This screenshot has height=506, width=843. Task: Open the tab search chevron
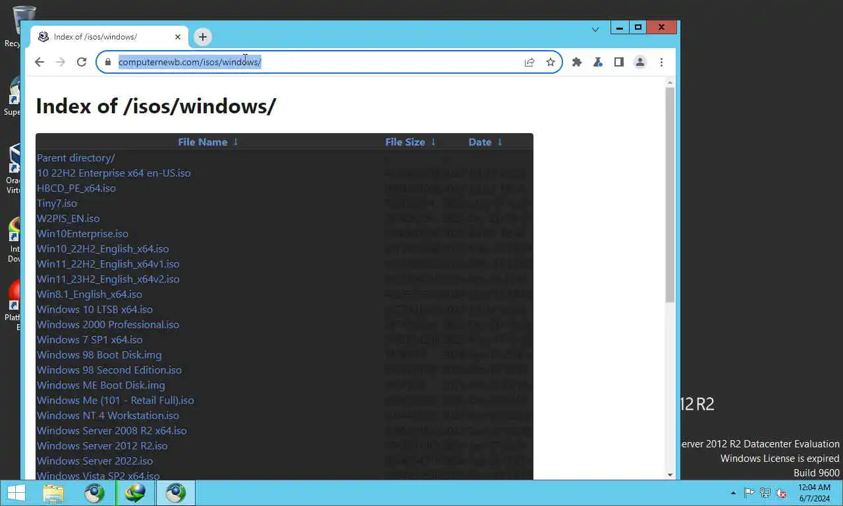tap(595, 29)
